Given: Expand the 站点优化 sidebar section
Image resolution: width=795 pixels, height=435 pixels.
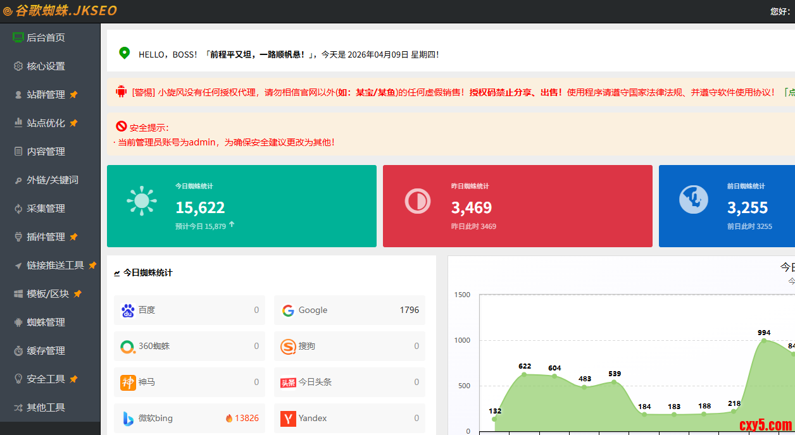Looking at the screenshot, I should pos(46,123).
